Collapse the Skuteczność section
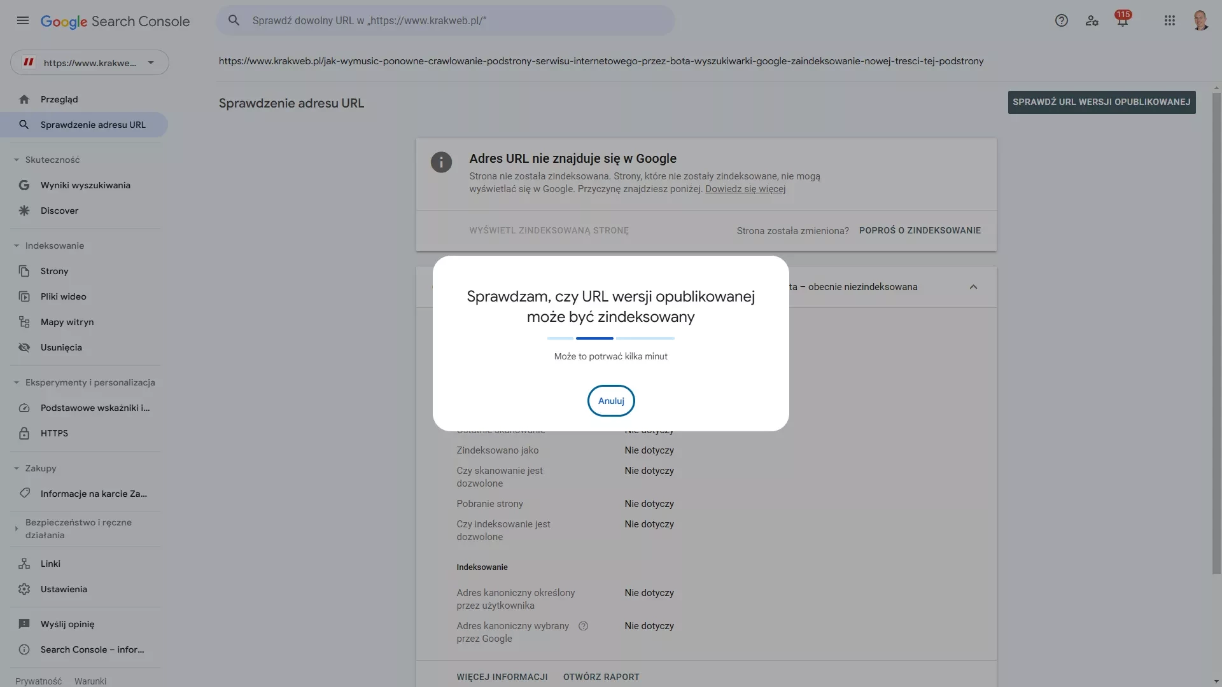Viewport: 1222px width, 687px height. (x=17, y=160)
